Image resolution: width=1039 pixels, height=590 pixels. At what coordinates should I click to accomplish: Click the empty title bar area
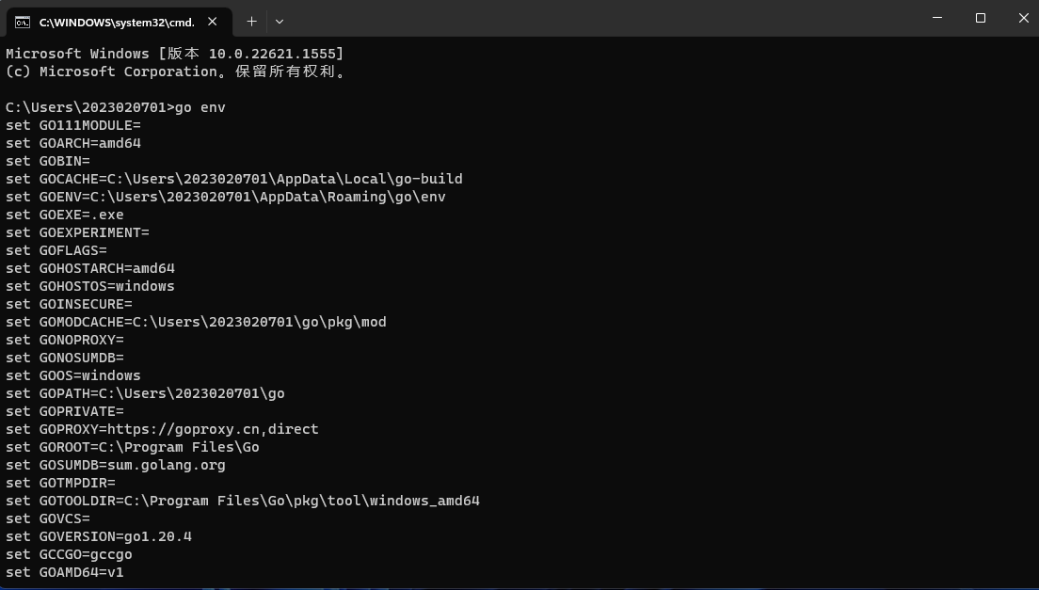(x=597, y=19)
